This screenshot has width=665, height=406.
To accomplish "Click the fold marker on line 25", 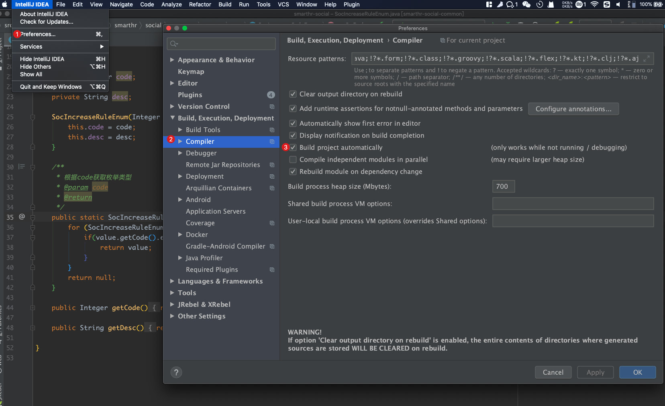I will tap(33, 117).
